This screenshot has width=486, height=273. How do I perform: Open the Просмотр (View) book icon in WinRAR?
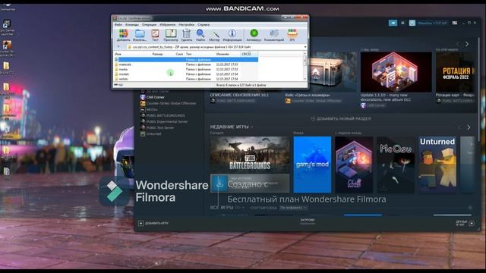[171, 35]
